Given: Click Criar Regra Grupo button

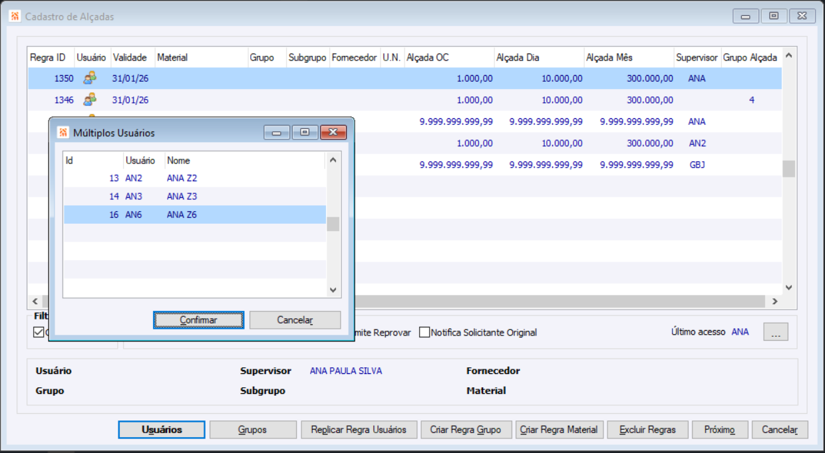Looking at the screenshot, I should pyautogui.click(x=466, y=430).
